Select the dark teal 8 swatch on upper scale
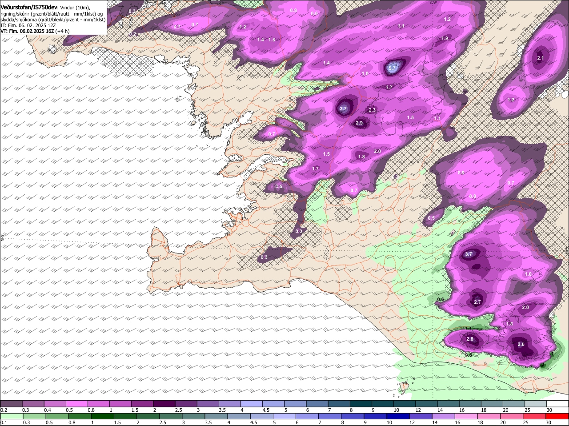 361,403
